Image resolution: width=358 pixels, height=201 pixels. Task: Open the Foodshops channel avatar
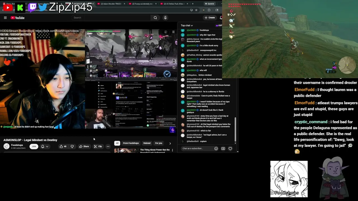6,146
